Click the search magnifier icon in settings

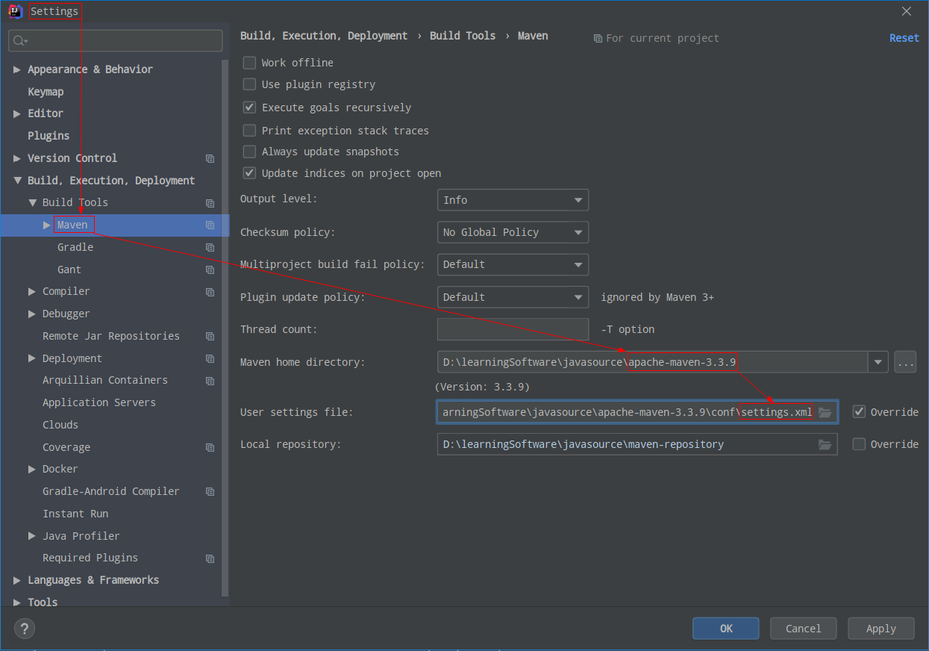[x=19, y=41]
